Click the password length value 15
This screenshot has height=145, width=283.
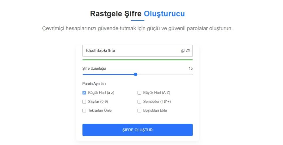coord(190,68)
